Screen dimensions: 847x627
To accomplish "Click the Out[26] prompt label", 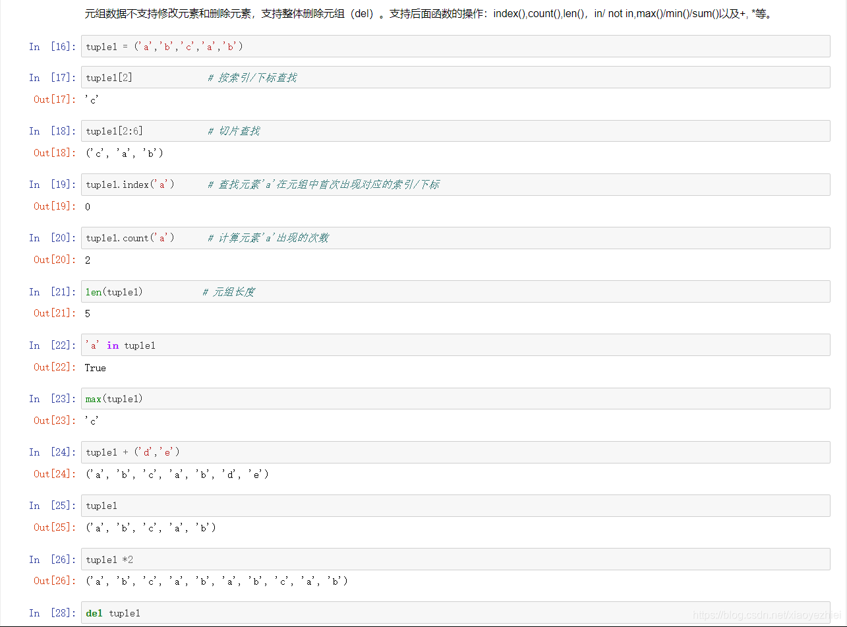I will pos(55,580).
